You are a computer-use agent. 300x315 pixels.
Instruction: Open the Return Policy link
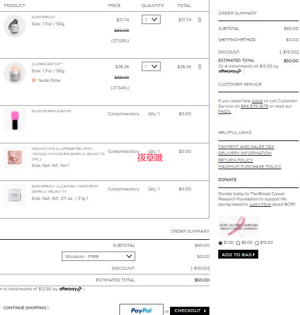[x=236, y=160]
